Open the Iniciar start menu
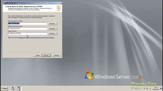163x91 pixels. pos(4,88)
